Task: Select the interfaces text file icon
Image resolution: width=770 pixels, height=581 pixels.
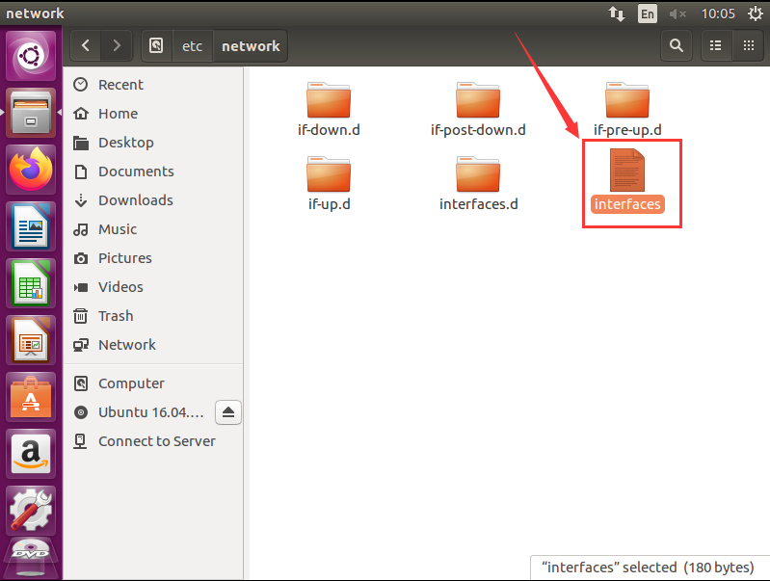Action: click(x=627, y=170)
